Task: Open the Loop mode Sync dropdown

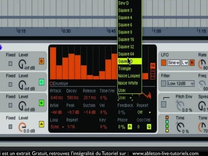Action: [x=57, y=127]
